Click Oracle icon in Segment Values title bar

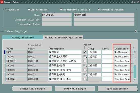(x=2, y=2)
